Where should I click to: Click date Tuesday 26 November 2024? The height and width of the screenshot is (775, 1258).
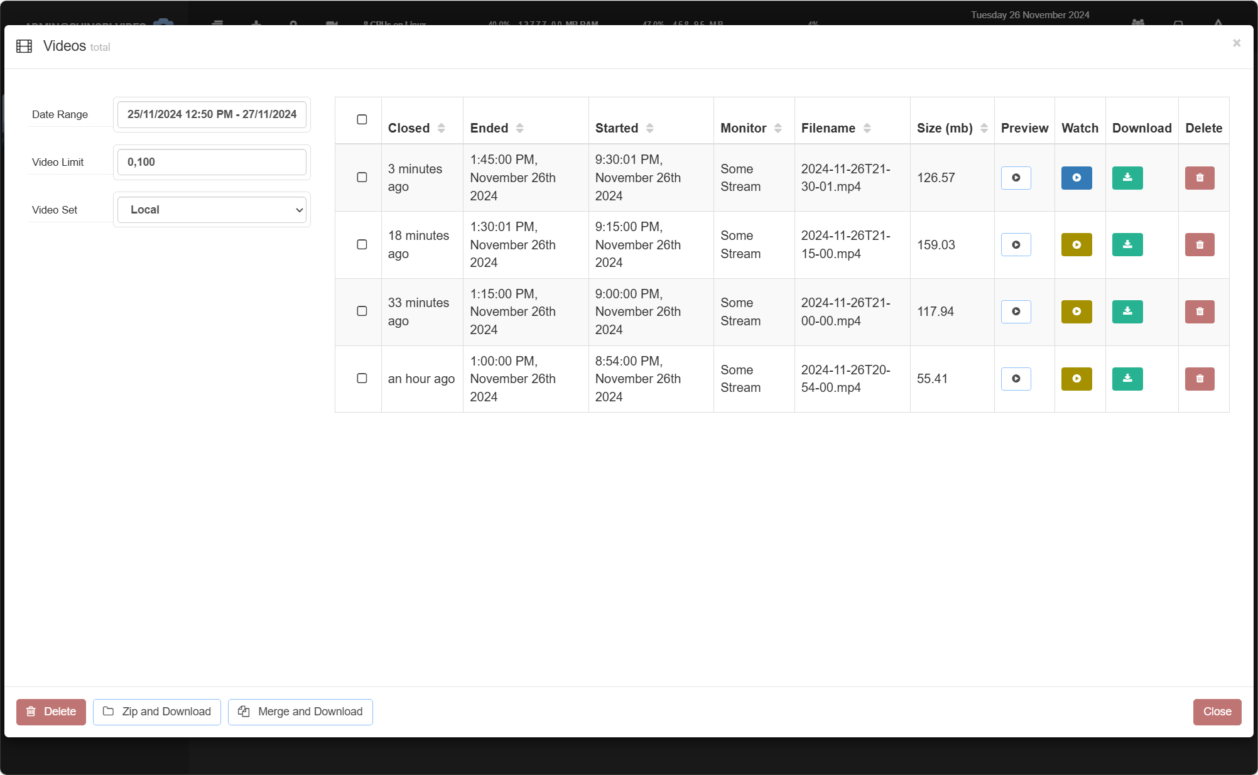1030,15
